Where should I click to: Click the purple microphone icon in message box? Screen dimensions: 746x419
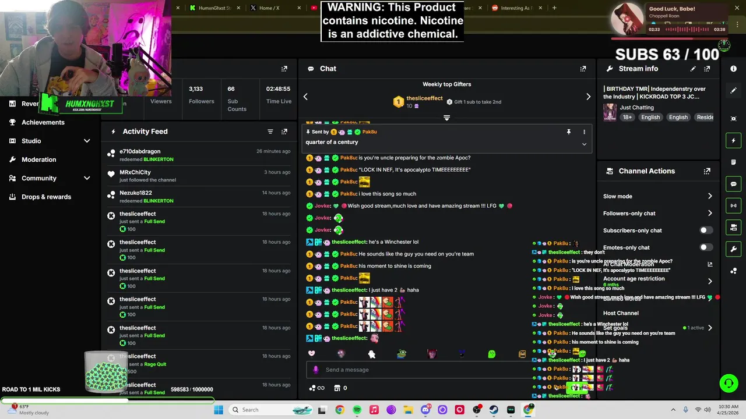coord(316,370)
